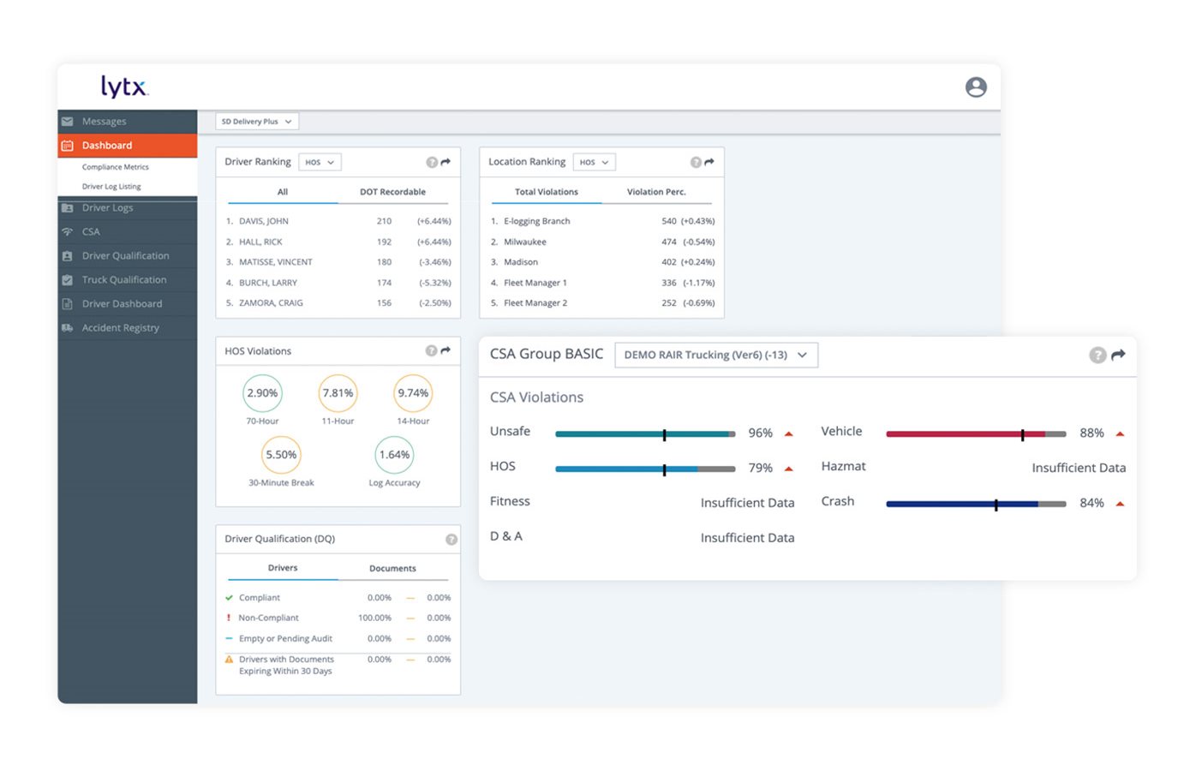Switch to the DOT Recordable tab

click(392, 191)
